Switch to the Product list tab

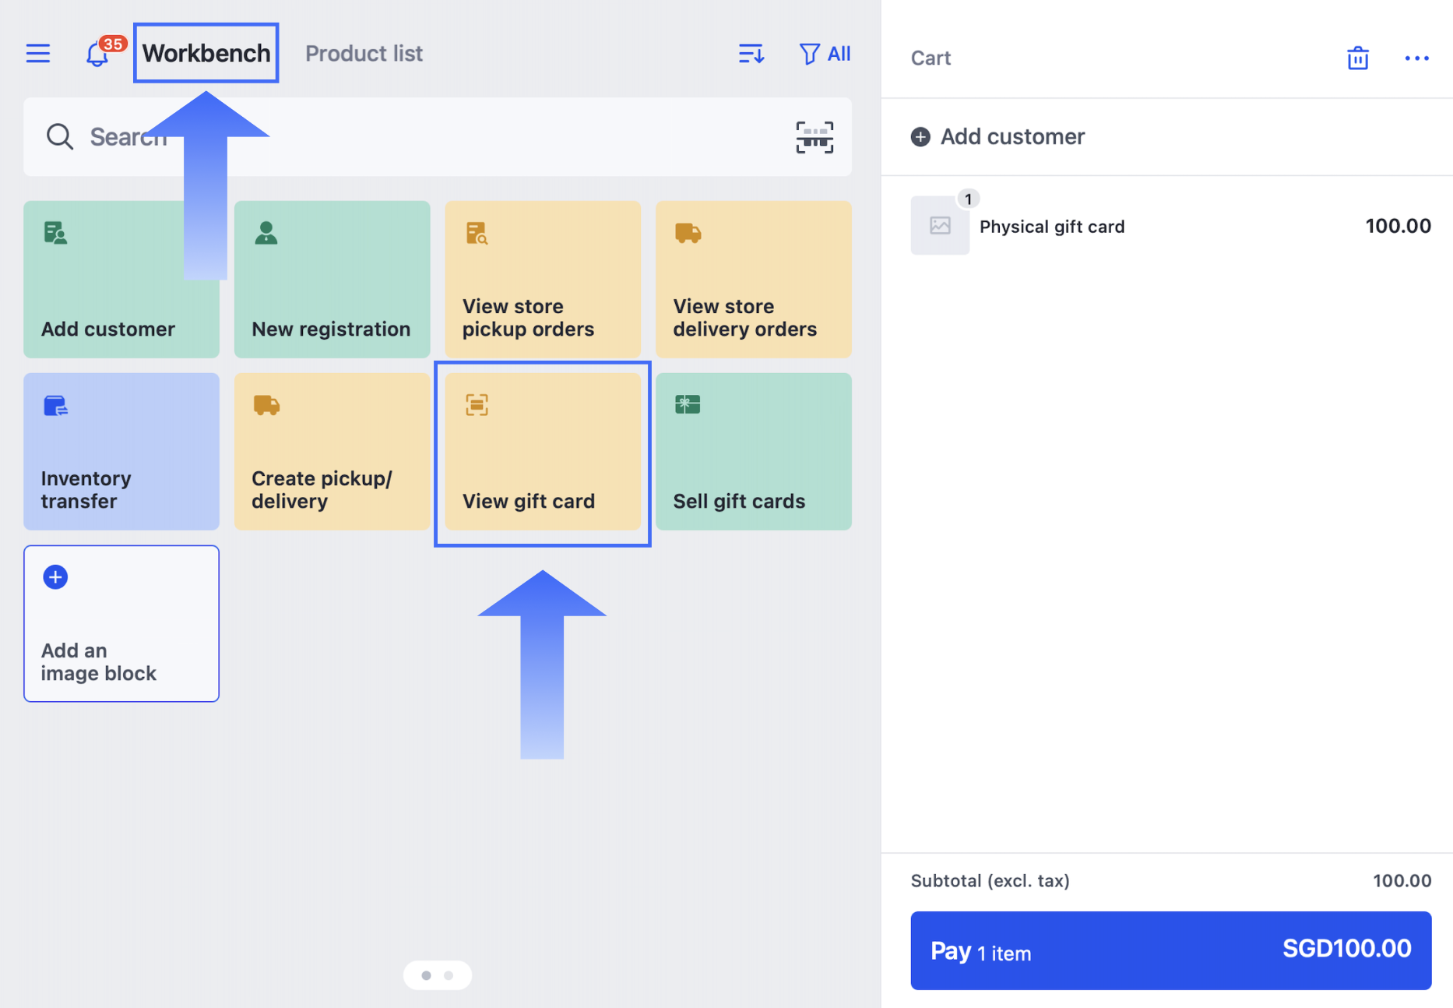(364, 53)
